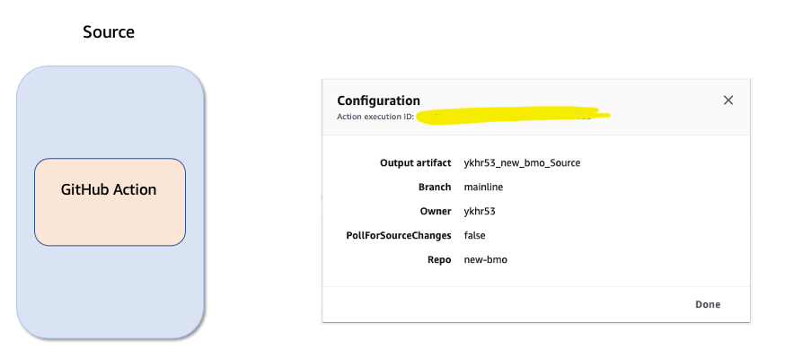Select the mainline branch value
Screen dimensions: 785x358
click(483, 187)
